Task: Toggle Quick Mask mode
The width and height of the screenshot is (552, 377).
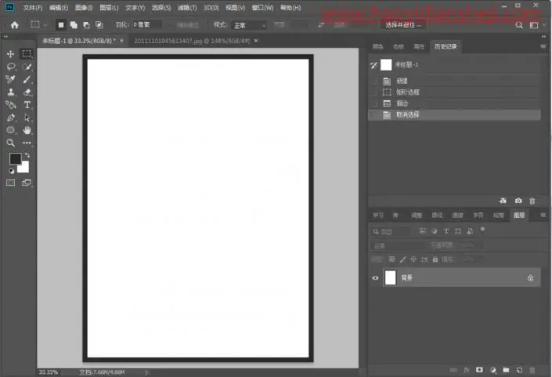Action: (10, 183)
